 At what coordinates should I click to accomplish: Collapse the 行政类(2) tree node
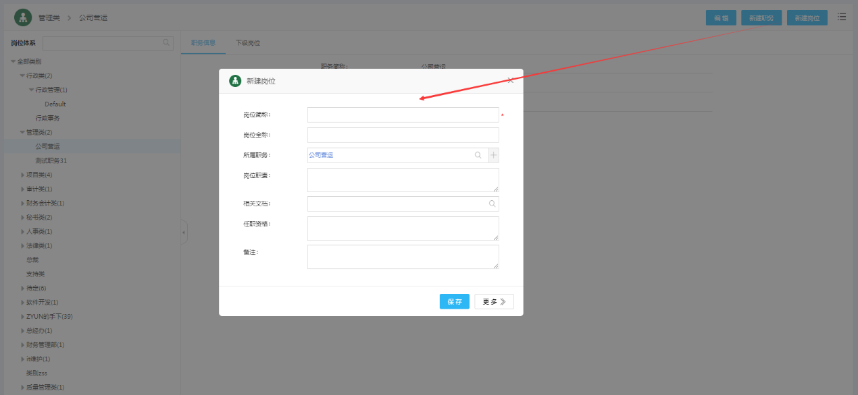coord(22,75)
